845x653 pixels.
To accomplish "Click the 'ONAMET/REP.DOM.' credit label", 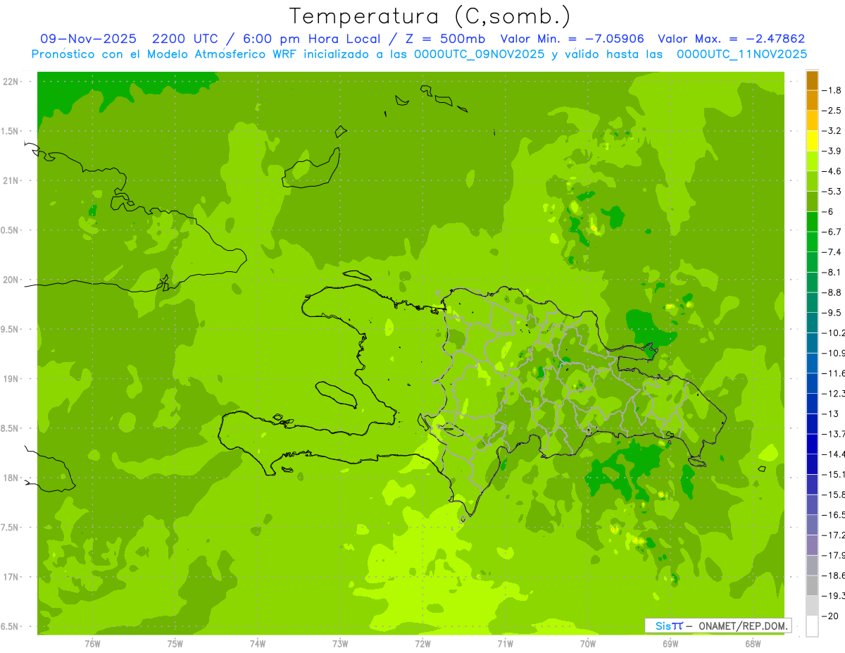I will click(x=742, y=626).
